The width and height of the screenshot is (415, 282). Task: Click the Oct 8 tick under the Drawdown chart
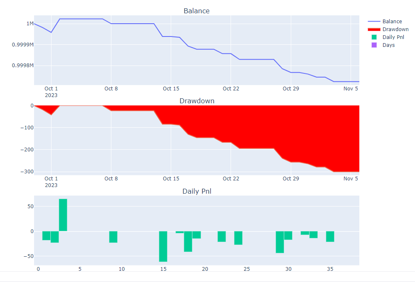pyautogui.click(x=111, y=179)
